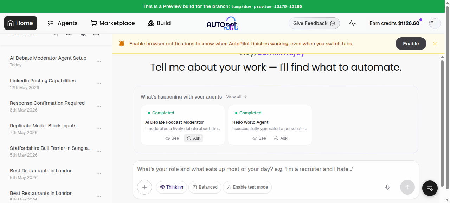
Task: Open Response Confirmation Required chat
Action: coord(47,106)
